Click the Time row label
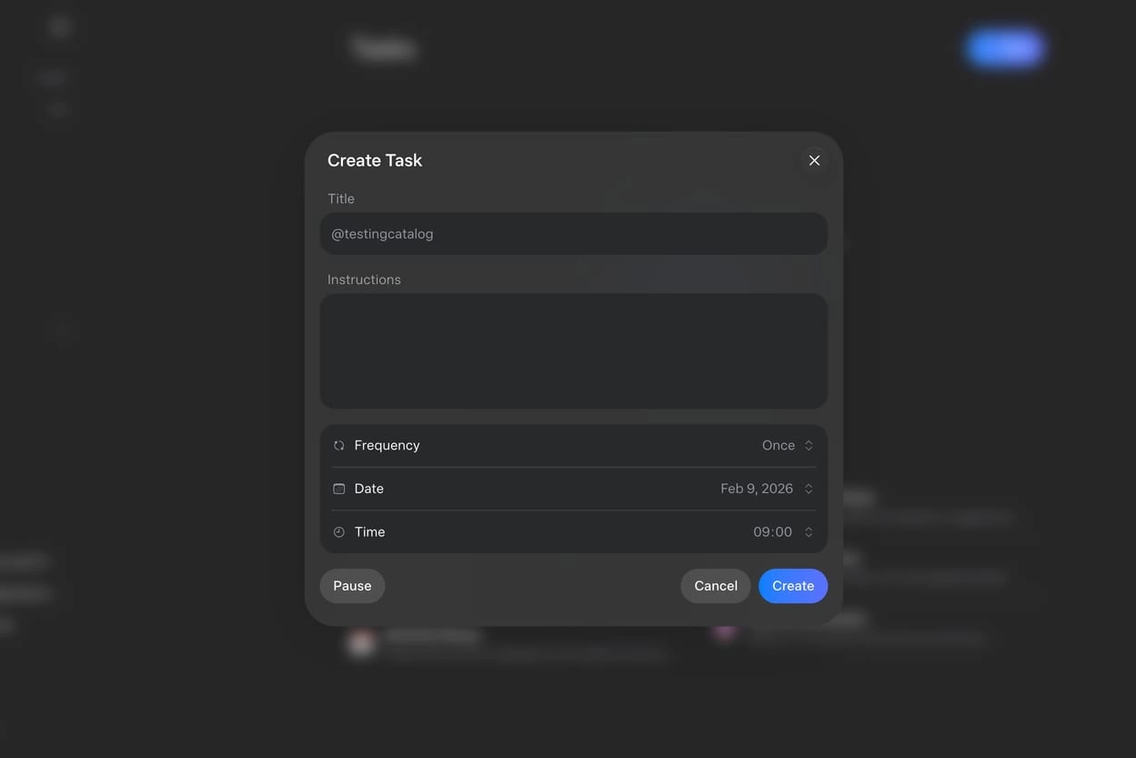Viewport: 1136px width, 758px height. point(369,532)
